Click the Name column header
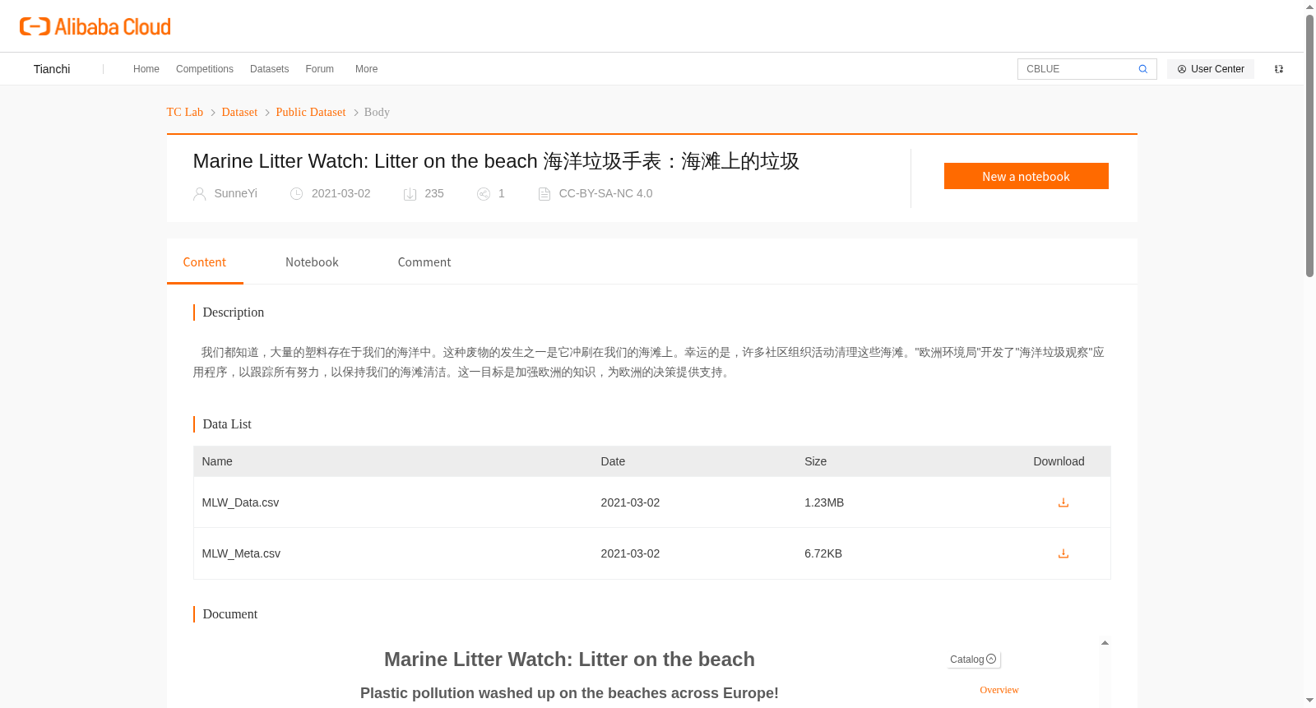This screenshot has height=708, width=1316. point(217,461)
